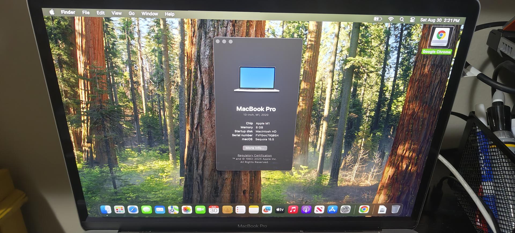Close the About This Mac window

click(x=218, y=41)
